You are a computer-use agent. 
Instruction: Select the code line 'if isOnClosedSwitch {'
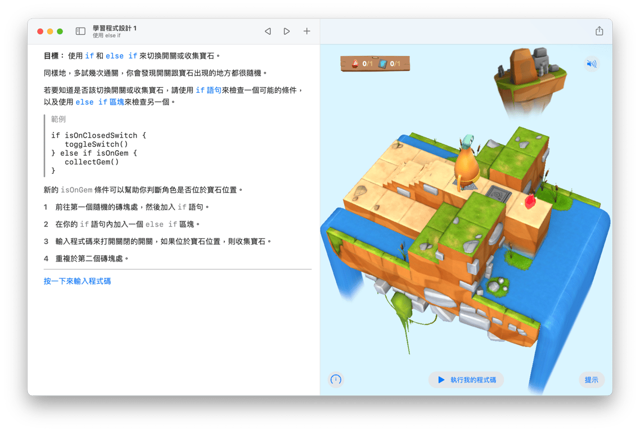[x=98, y=135]
